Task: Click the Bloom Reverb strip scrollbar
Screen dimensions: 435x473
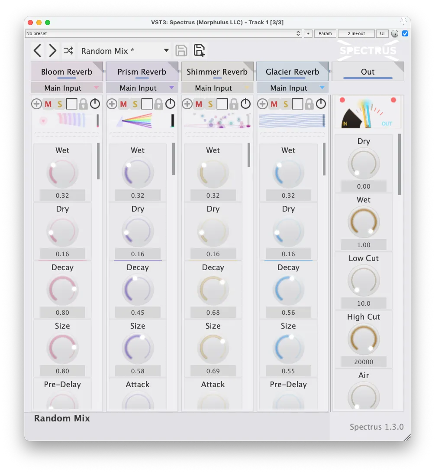Action: (x=98, y=161)
